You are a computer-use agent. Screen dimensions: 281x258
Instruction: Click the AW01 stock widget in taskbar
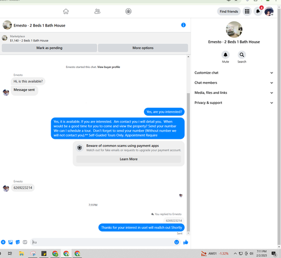point(215,254)
